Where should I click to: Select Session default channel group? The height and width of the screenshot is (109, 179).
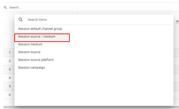40,29
